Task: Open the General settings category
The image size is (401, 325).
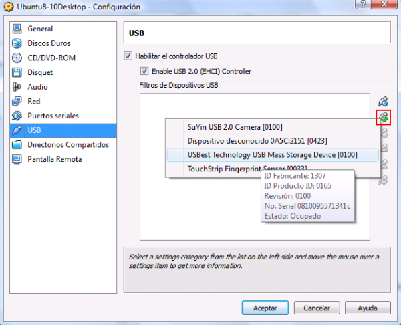Action: point(40,29)
